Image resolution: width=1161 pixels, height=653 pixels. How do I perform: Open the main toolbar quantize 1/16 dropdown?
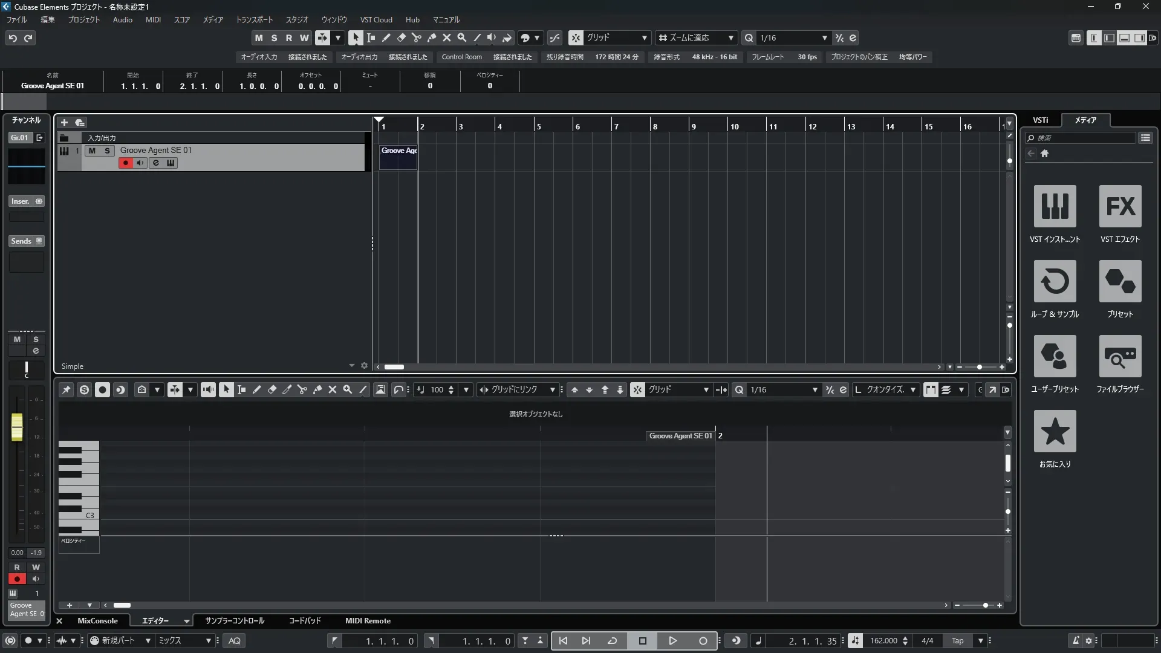coord(824,37)
